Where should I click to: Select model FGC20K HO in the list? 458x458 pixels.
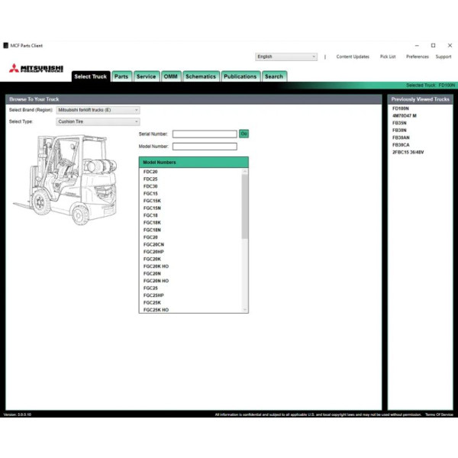pos(156,266)
